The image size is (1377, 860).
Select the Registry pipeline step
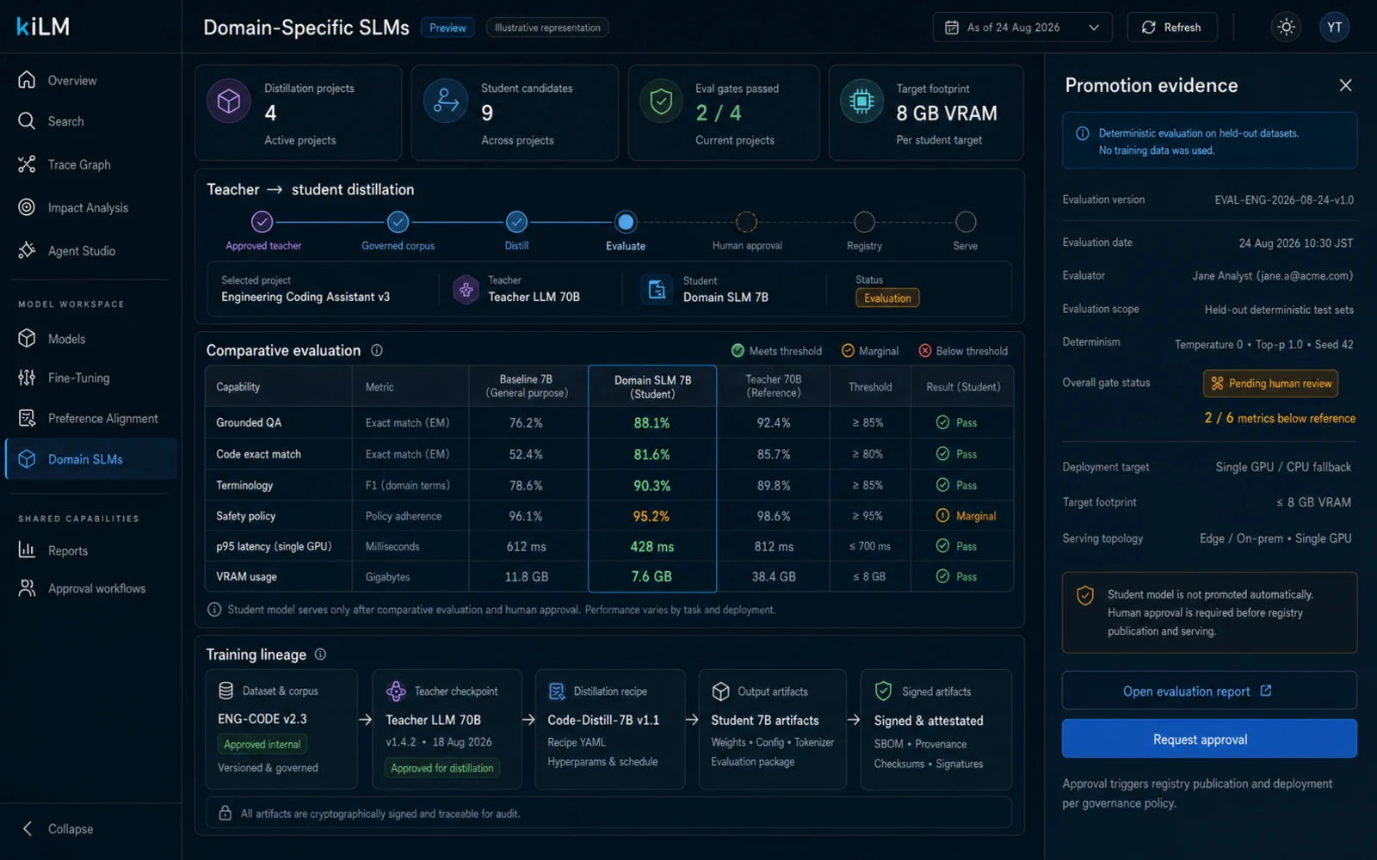[x=864, y=222]
